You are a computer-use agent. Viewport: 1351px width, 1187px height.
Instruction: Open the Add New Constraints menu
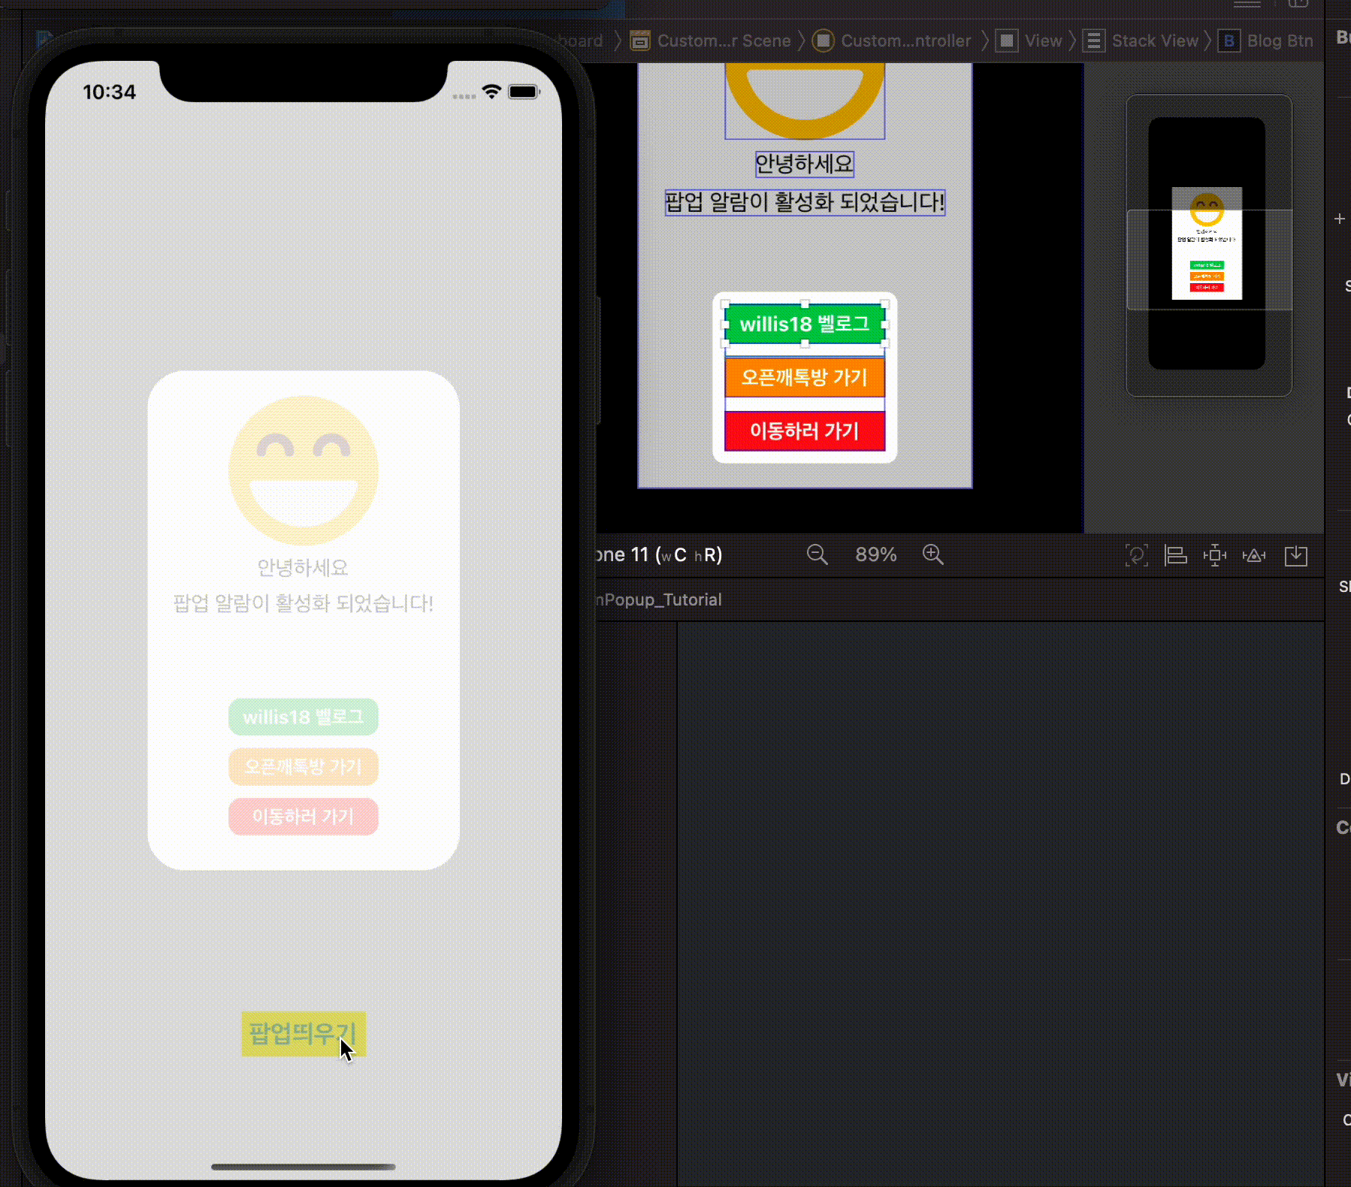(1214, 556)
